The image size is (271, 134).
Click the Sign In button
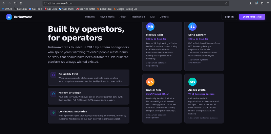(x=229, y=17)
